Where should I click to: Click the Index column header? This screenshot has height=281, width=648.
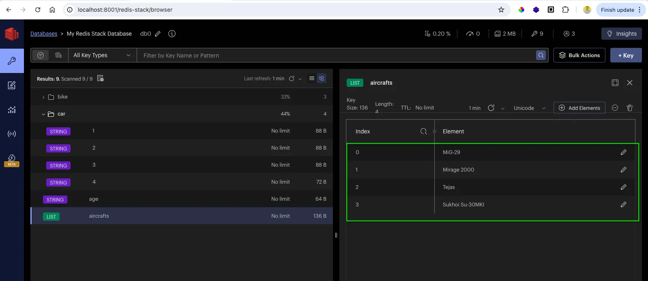[363, 131]
